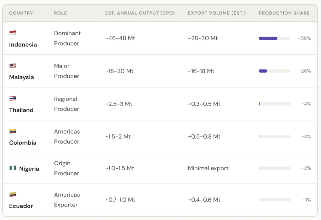
Task: Click the PRODUCTION SHARE column header
Action: tap(284, 13)
